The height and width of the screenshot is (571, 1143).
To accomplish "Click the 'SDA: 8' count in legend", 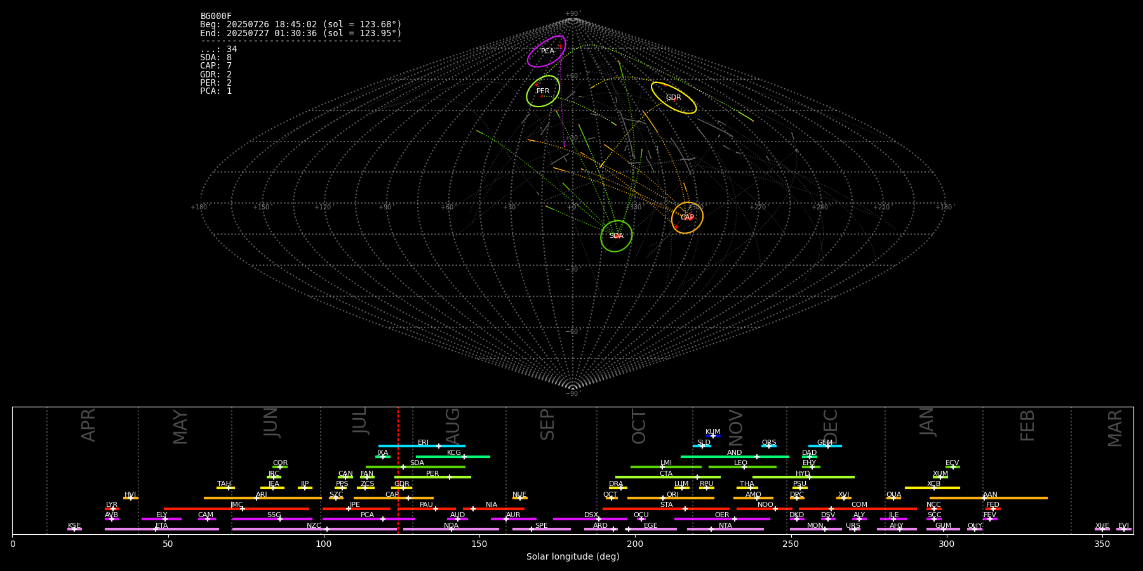I will pyautogui.click(x=216, y=58).
